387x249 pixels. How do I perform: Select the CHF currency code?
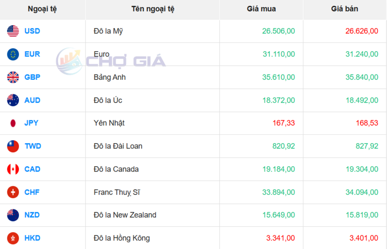[32, 192]
